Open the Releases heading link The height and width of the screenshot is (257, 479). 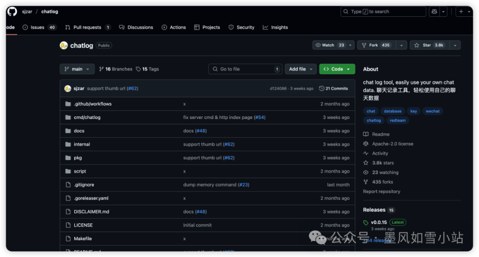click(x=374, y=210)
